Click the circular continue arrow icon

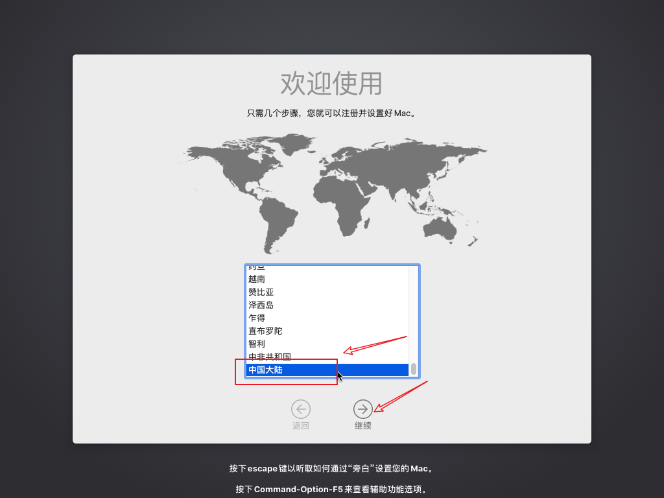click(x=362, y=409)
